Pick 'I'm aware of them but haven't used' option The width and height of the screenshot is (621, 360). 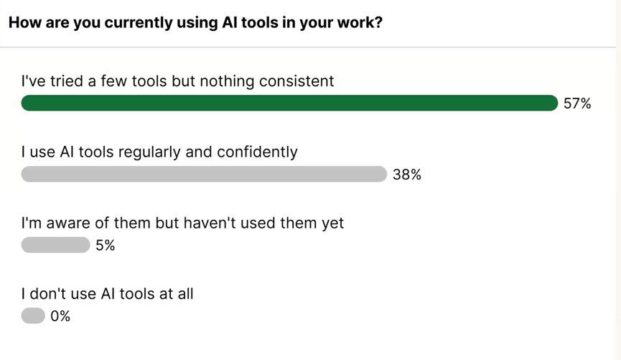(182, 223)
